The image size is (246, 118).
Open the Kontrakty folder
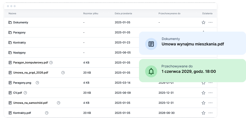(x=19, y=43)
